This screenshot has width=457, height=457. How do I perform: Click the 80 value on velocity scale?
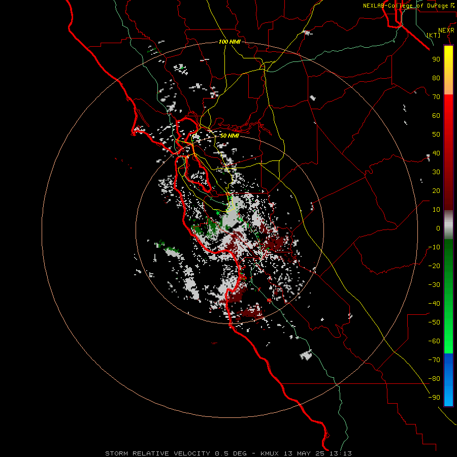(436, 78)
